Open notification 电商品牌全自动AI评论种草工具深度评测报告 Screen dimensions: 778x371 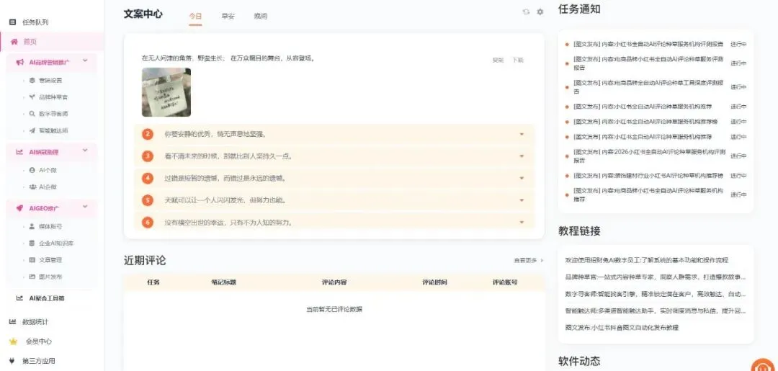650,86
